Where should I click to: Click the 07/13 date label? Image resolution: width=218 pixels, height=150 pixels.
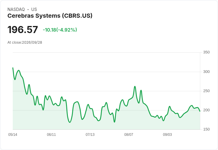[x=90, y=135]
